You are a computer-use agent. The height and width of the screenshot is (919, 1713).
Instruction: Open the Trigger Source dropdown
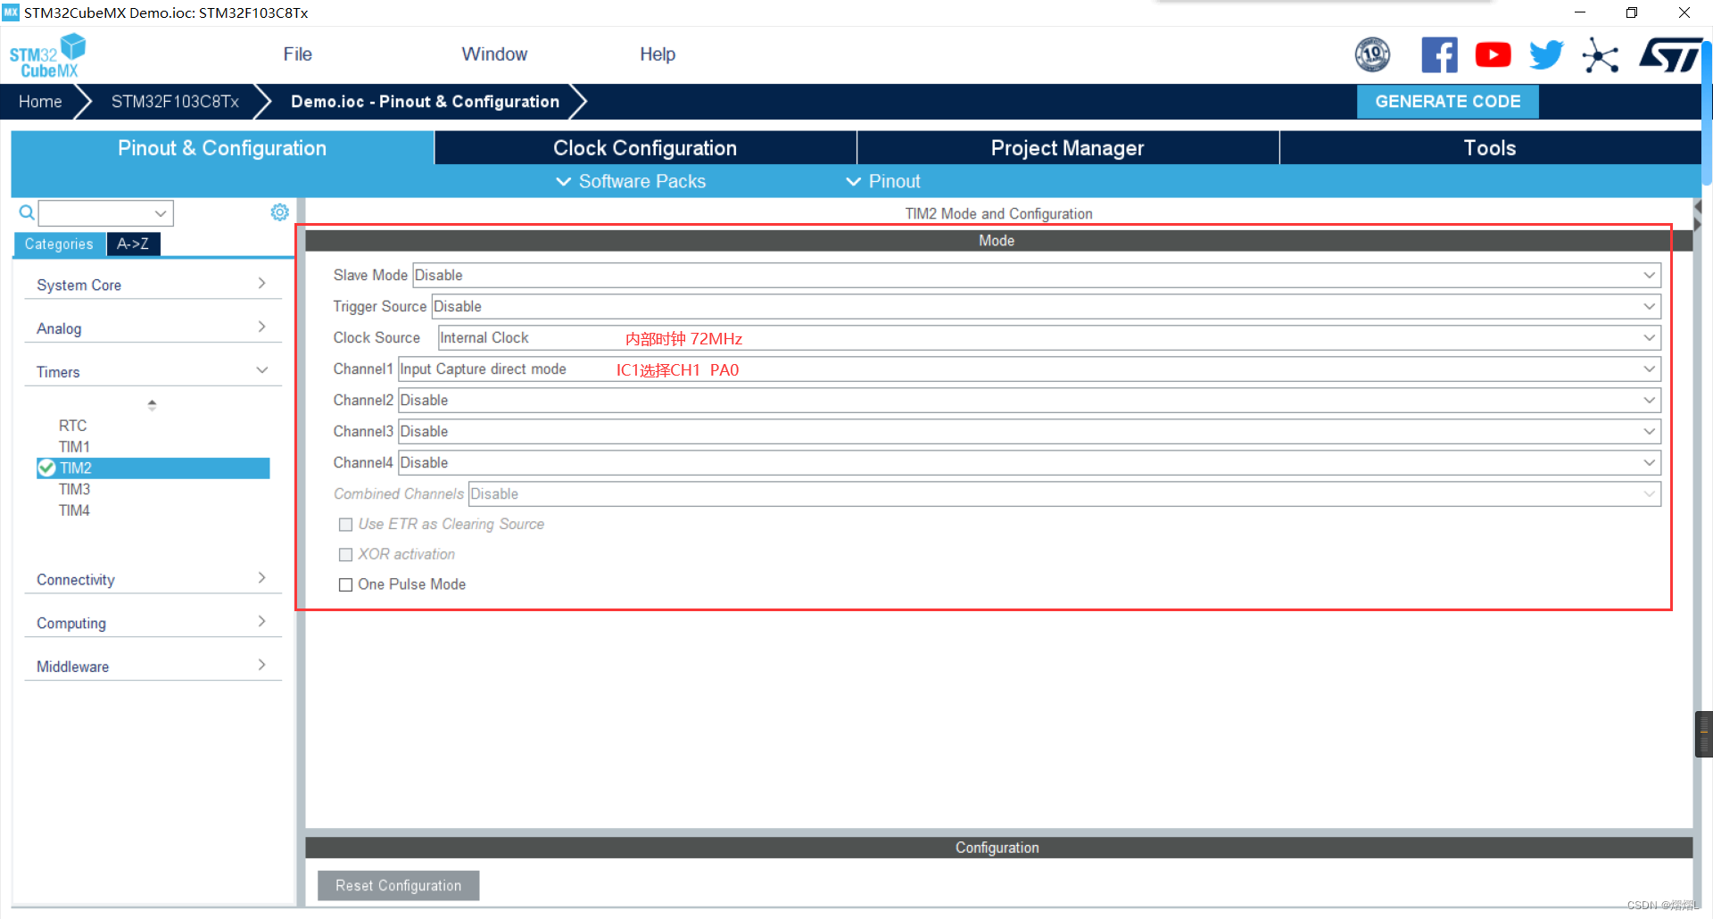tap(1046, 306)
